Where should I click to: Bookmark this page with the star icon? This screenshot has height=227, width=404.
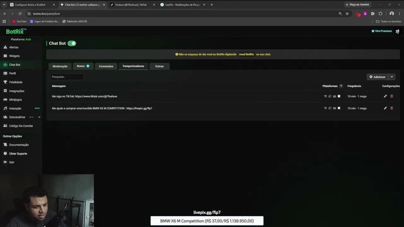(x=347, y=14)
